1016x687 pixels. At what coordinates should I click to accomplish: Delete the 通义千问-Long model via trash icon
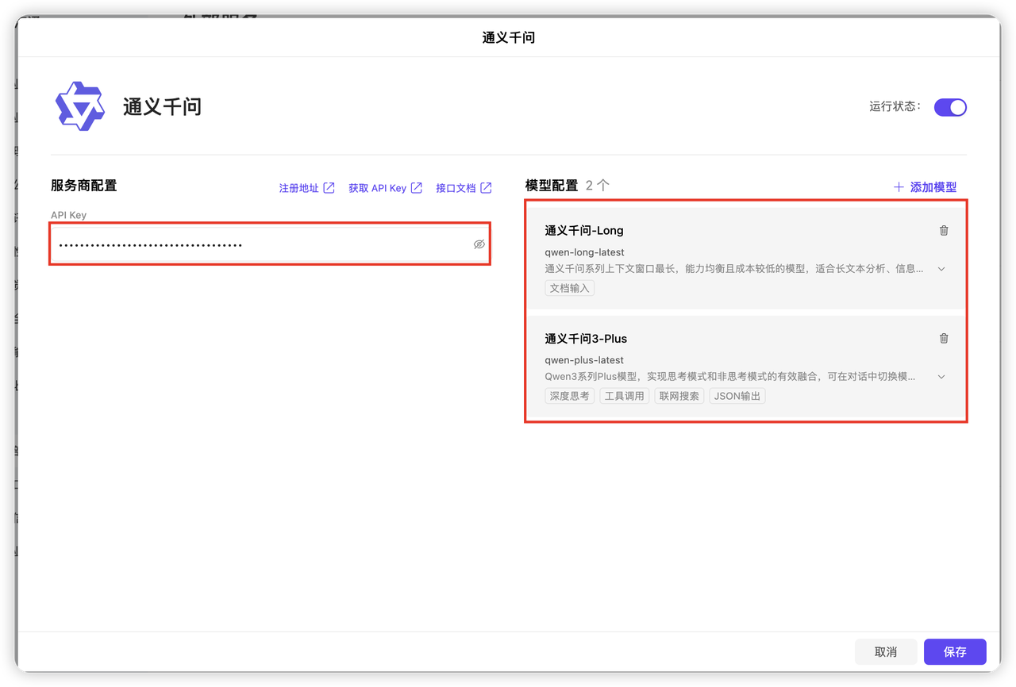point(944,230)
